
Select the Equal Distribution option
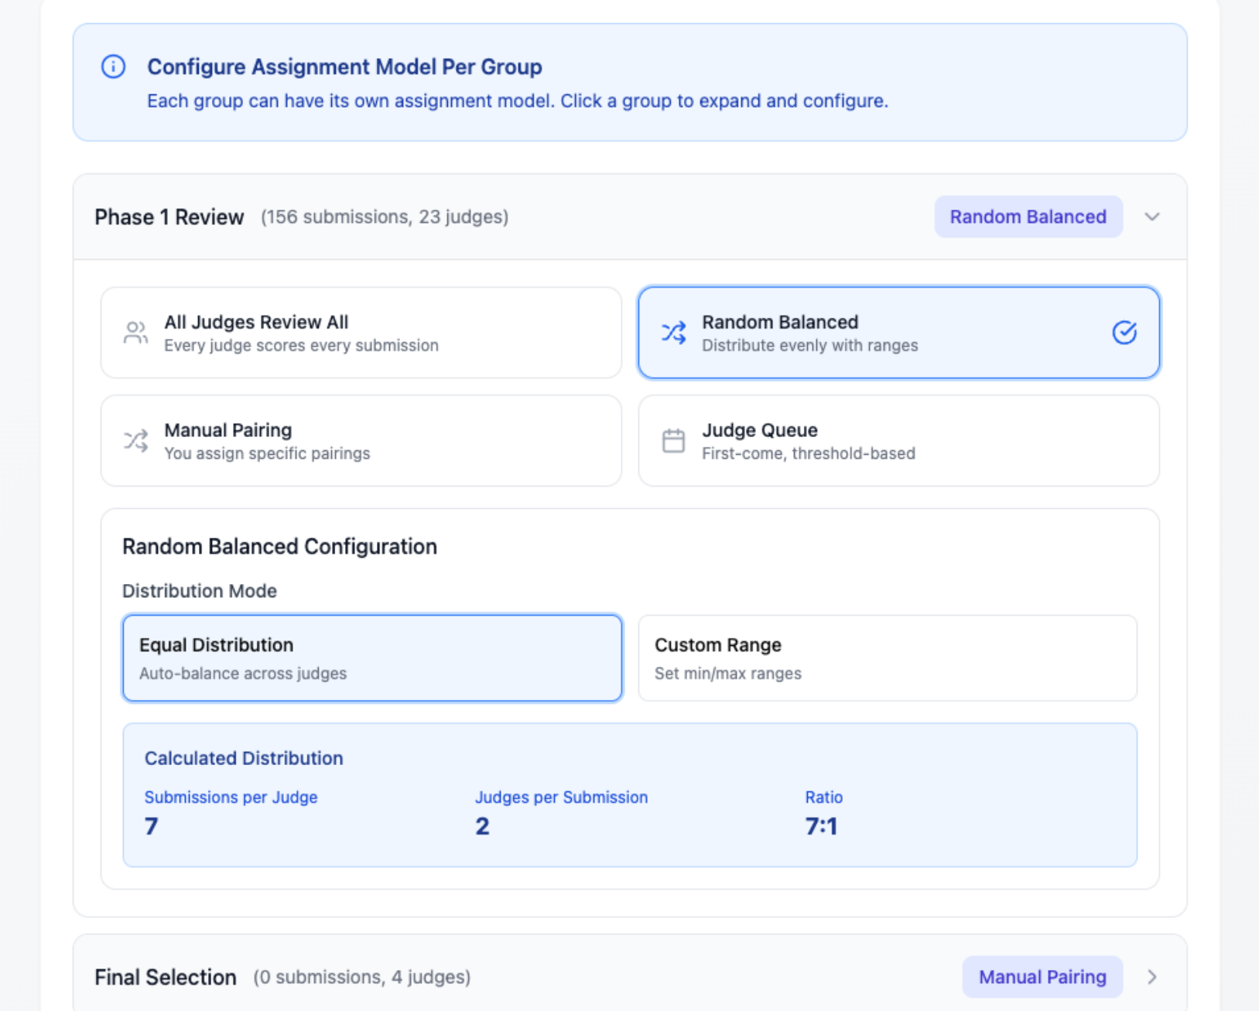[372, 658]
